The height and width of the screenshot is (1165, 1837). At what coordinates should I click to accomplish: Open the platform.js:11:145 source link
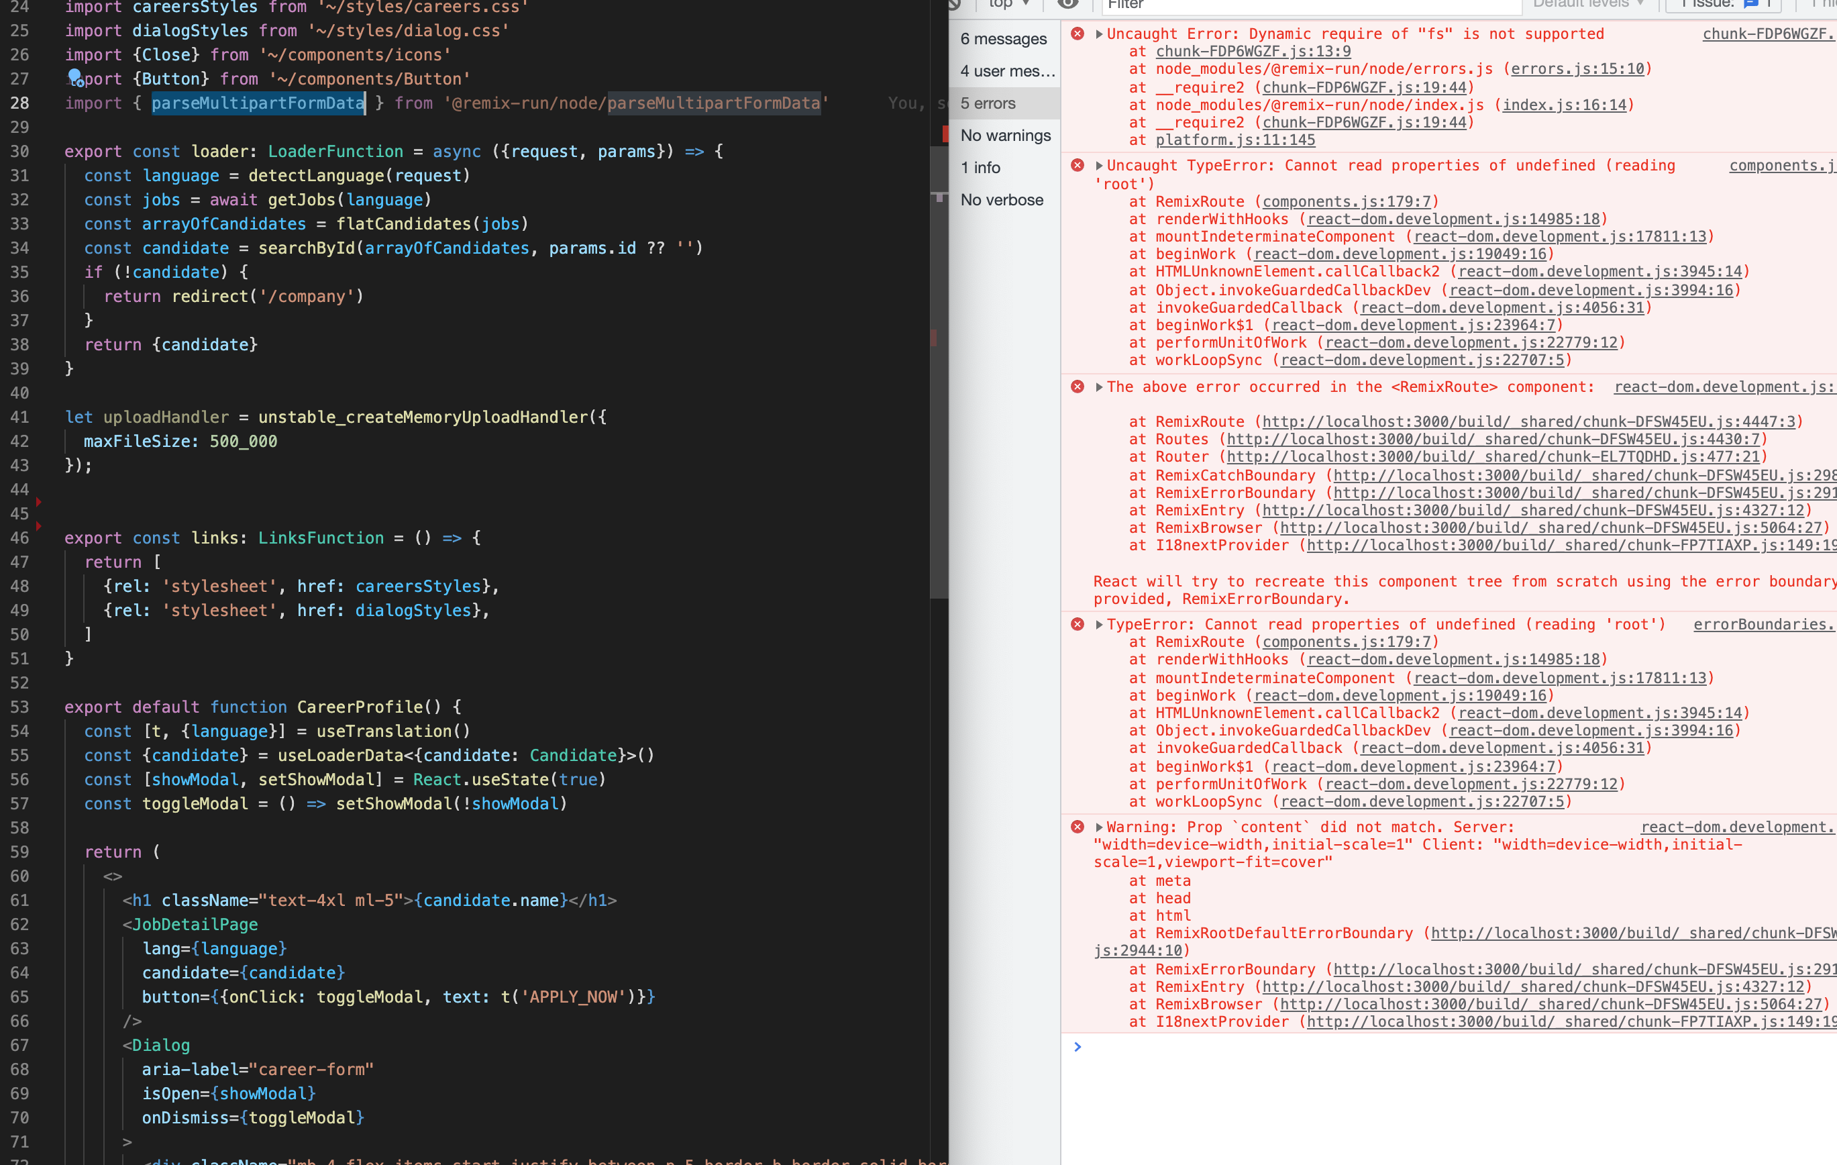[x=1235, y=140]
